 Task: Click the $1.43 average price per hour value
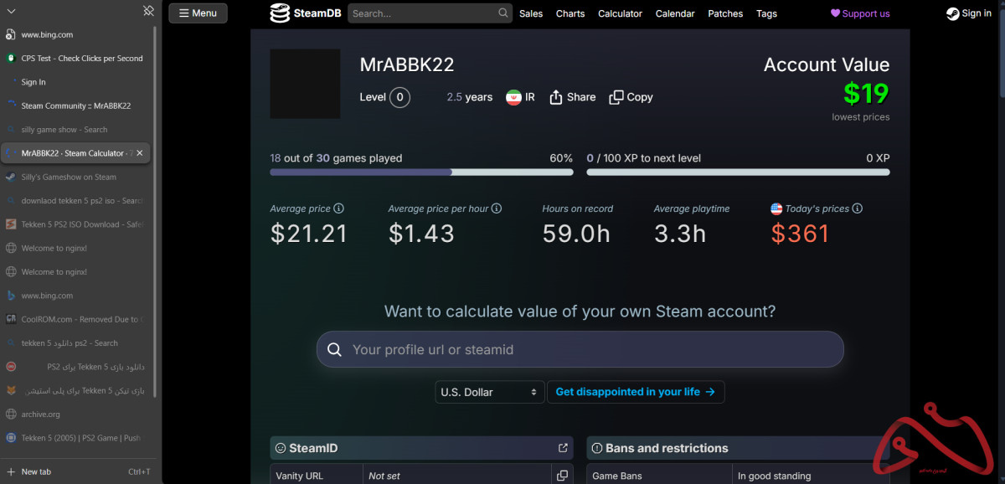(421, 234)
